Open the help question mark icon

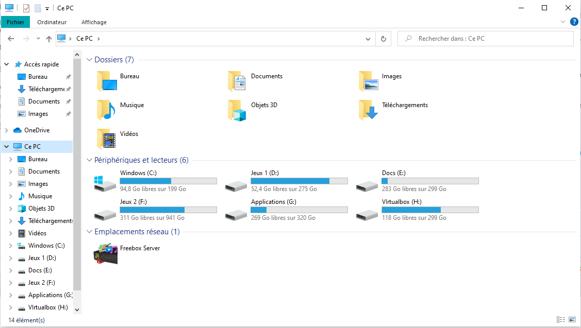pyautogui.click(x=574, y=22)
